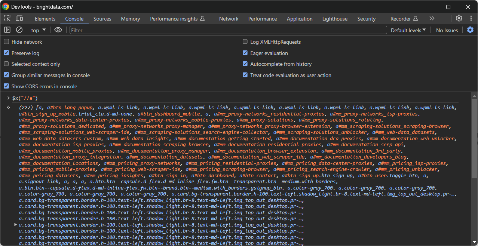Image resolution: width=478 pixels, height=246 pixels.
Task: Close the Console settings blue gear icon
Action: tap(470, 30)
